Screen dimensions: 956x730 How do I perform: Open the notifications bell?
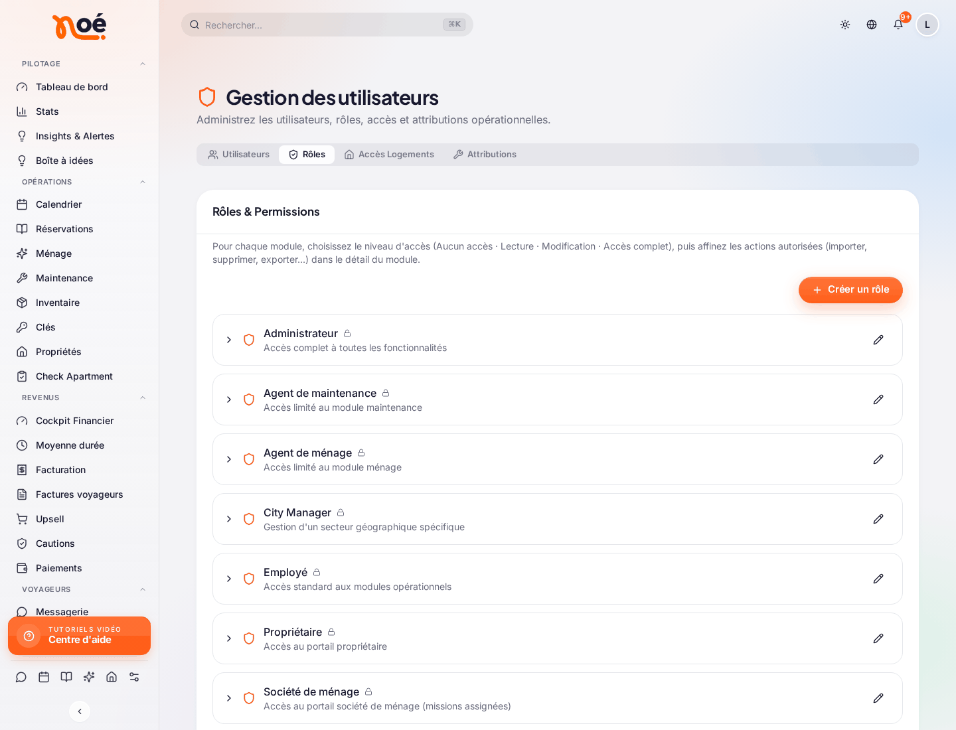(x=898, y=25)
